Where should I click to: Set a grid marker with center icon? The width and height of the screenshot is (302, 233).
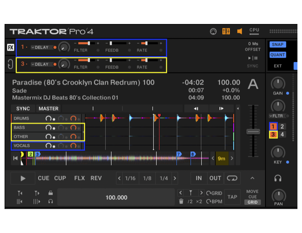click(191, 193)
